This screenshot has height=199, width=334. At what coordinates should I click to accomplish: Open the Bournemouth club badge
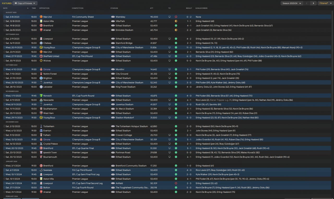click(x=41, y=157)
